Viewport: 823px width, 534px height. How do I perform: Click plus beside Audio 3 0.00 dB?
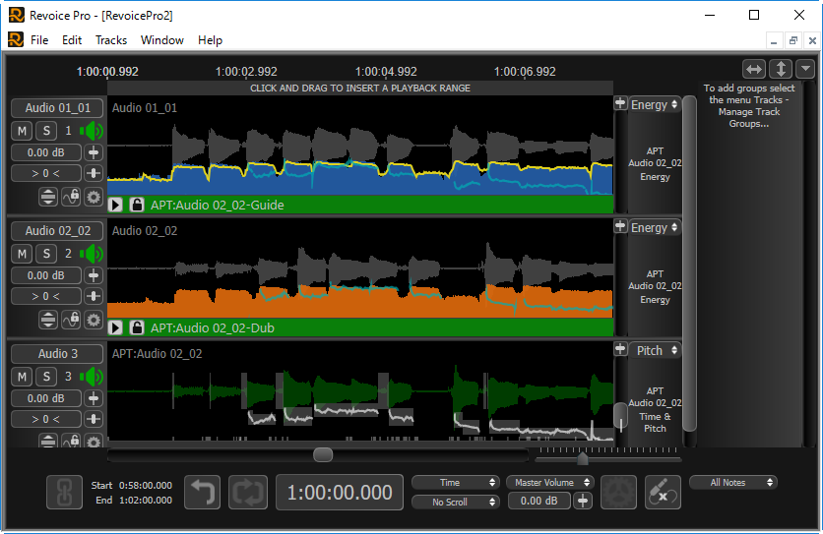click(x=94, y=398)
